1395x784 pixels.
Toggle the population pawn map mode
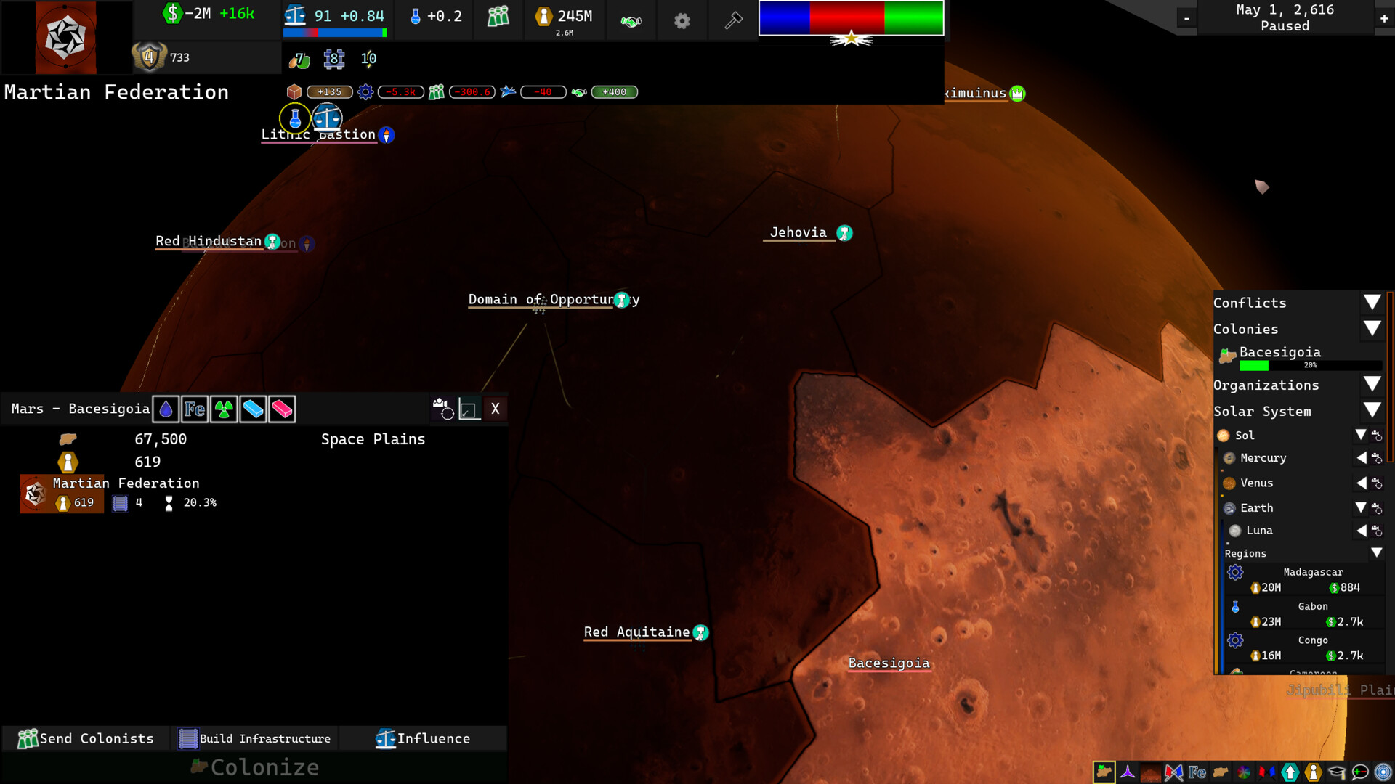[1313, 772]
